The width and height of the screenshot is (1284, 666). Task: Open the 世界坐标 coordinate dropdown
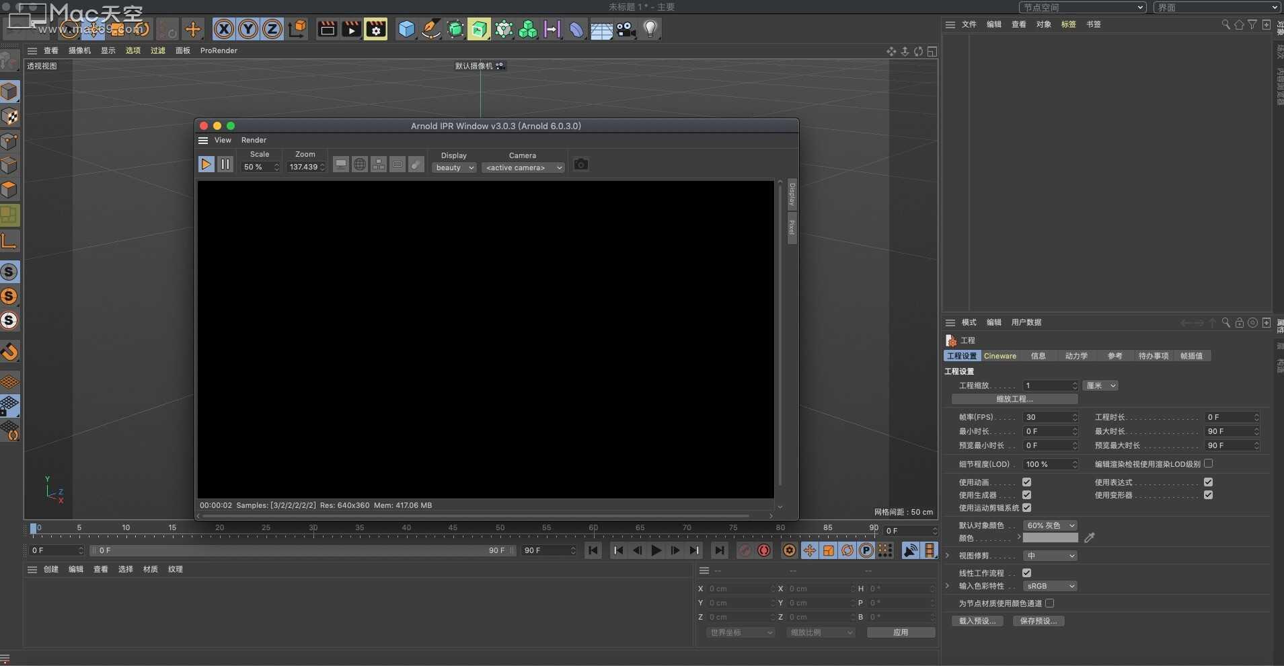[741, 632]
